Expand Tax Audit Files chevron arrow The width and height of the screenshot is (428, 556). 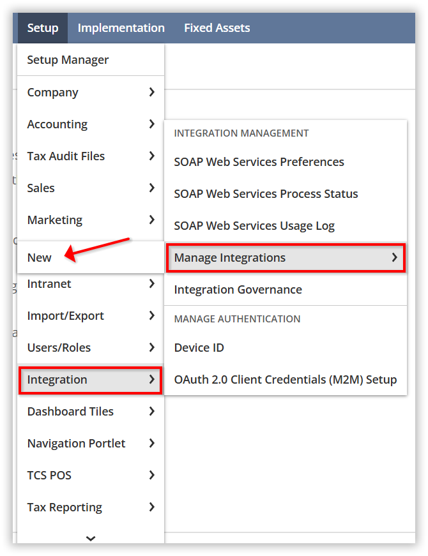point(152,156)
